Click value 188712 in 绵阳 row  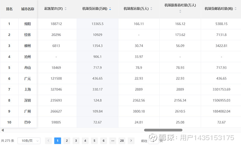56,24
